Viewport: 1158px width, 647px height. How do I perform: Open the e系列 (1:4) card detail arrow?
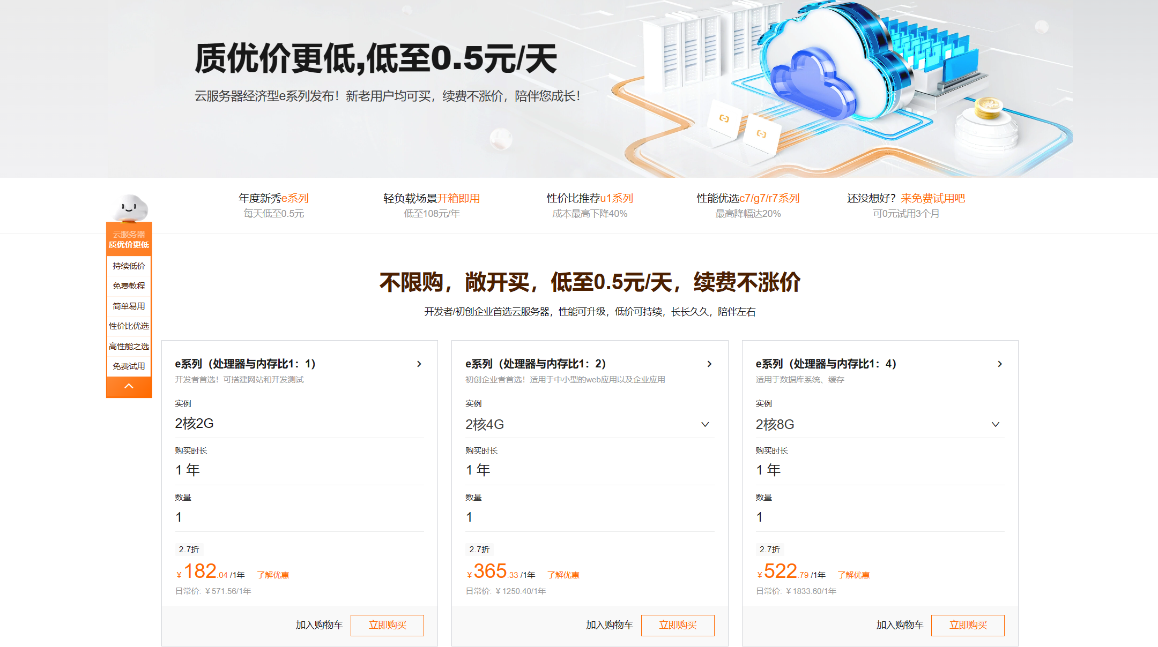tap(1000, 364)
